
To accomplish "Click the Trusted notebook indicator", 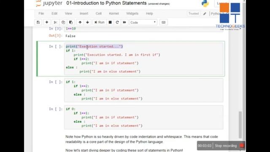I will (x=194, y=14).
